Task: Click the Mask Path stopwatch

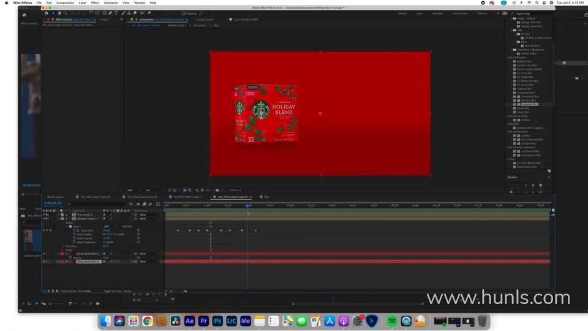Action: (x=74, y=230)
